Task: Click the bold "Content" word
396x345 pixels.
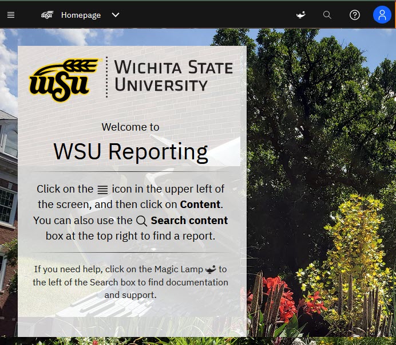Action: (x=200, y=205)
